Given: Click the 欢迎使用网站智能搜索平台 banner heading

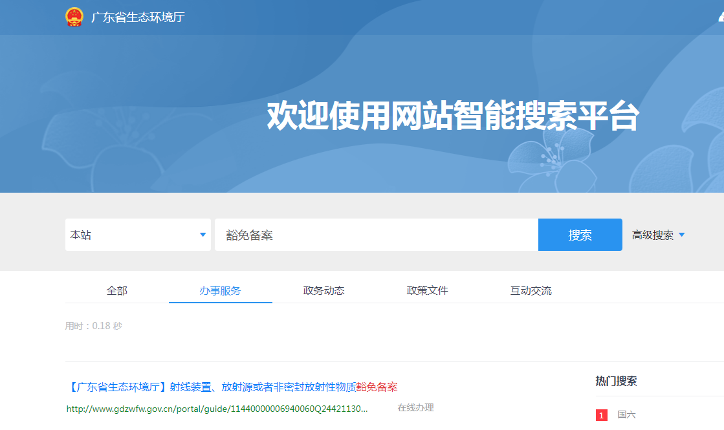Looking at the screenshot, I should coord(453,117).
